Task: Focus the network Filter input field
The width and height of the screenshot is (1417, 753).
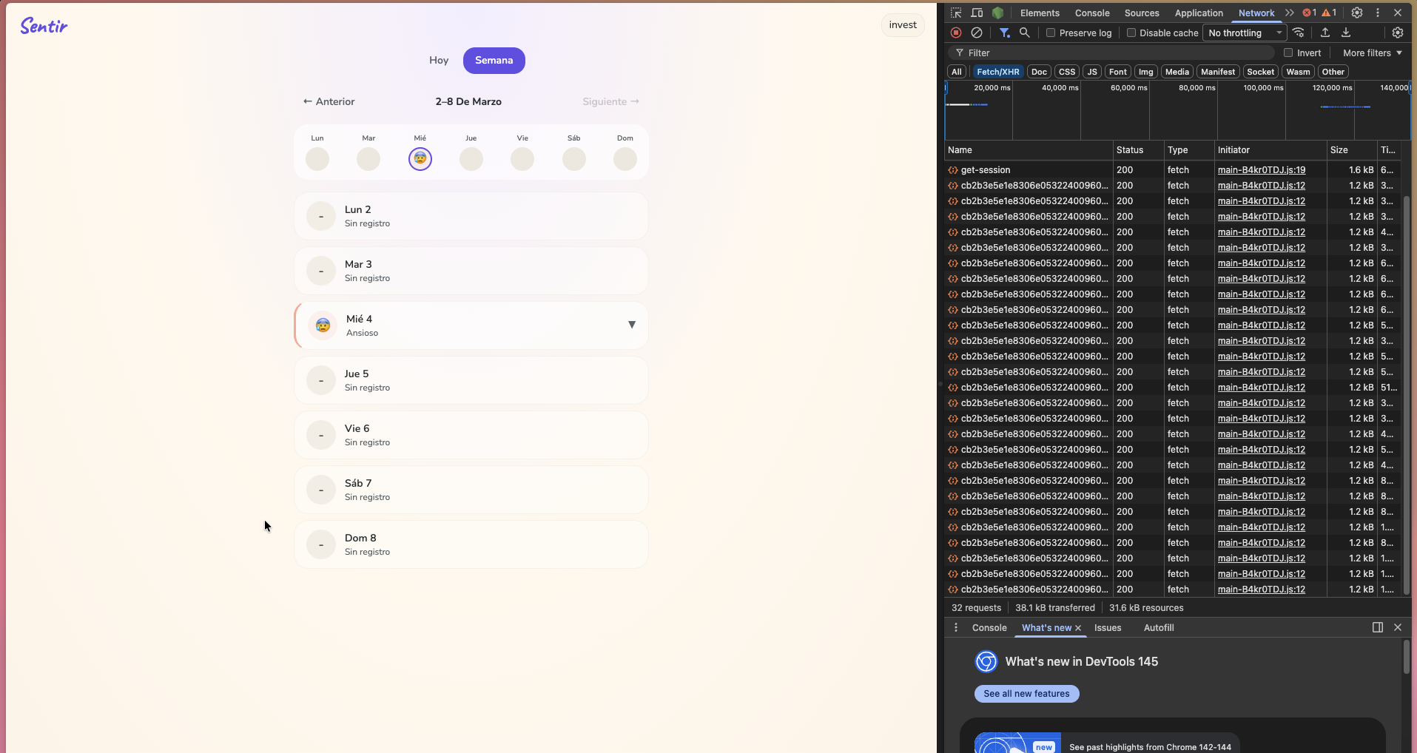Action: click(1112, 53)
